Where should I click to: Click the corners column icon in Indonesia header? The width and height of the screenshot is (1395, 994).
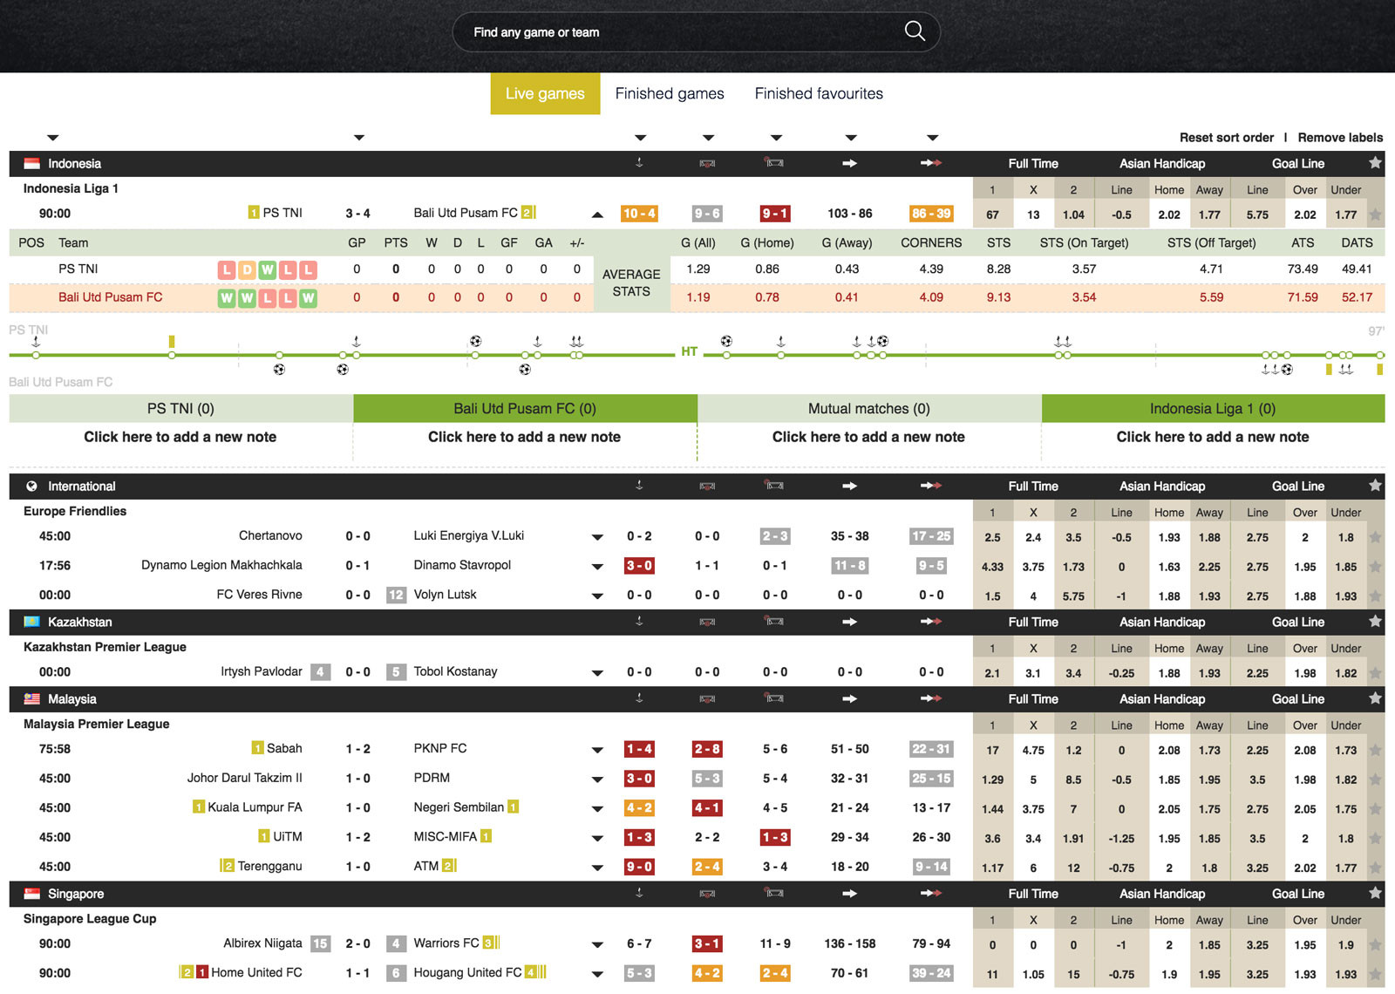click(x=639, y=163)
